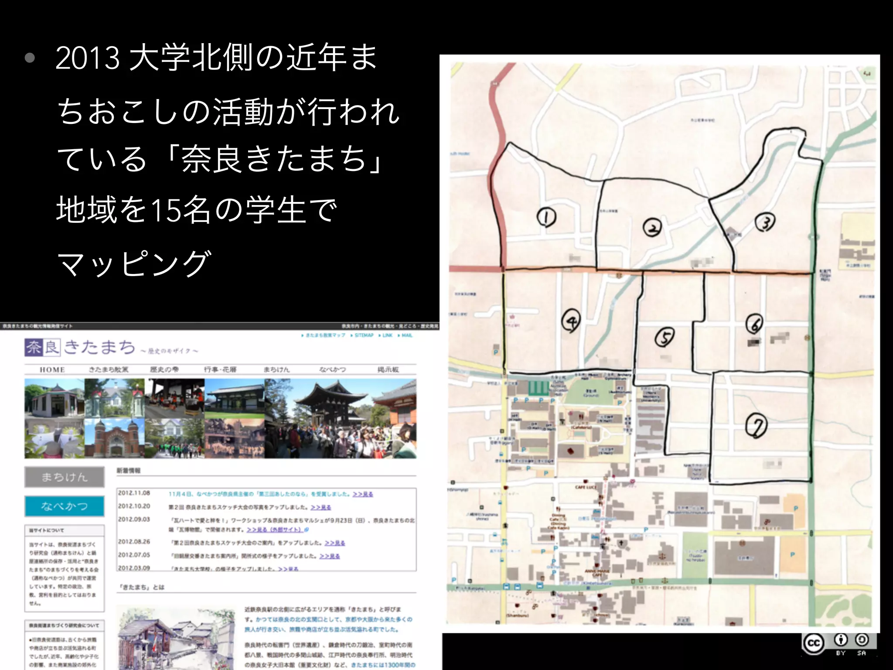Click the watercolor townhouse illustration
This screenshot has height=670, width=893.
point(177,637)
